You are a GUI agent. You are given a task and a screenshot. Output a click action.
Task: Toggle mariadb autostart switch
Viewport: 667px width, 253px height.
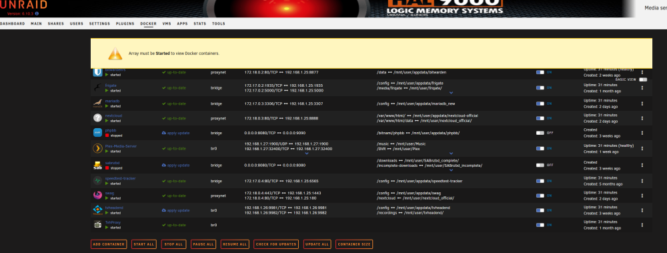pyautogui.click(x=540, y=103)
